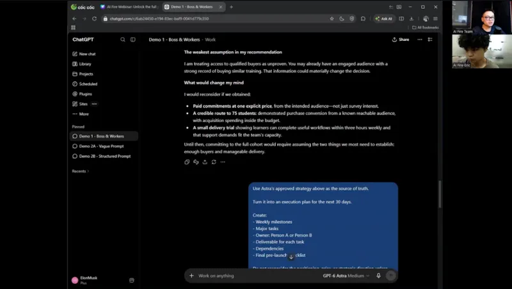Share the response via upload icon

click(205, 162)
